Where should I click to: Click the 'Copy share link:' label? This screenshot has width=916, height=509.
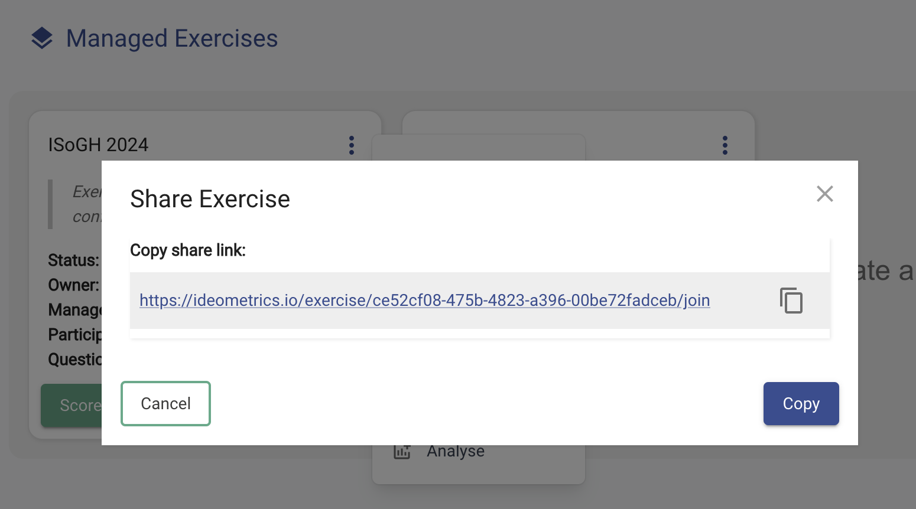[x=188, y=250]
